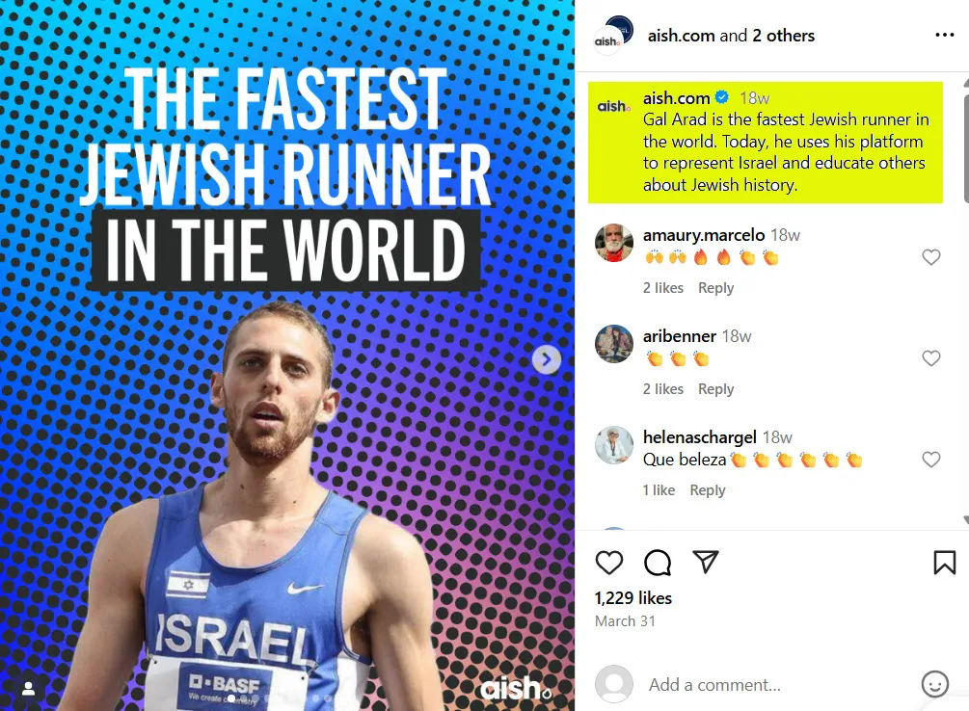Reply to helenaschargel's comment

pyautogui.click(x=708, y=490)
